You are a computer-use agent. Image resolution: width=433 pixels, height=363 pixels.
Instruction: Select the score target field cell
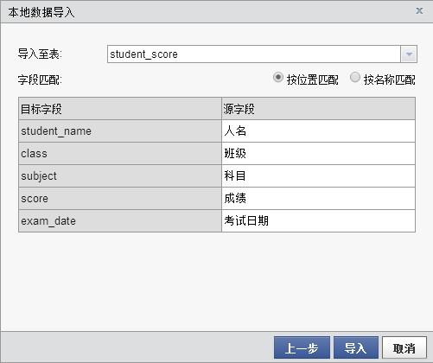tap(120, 199)
